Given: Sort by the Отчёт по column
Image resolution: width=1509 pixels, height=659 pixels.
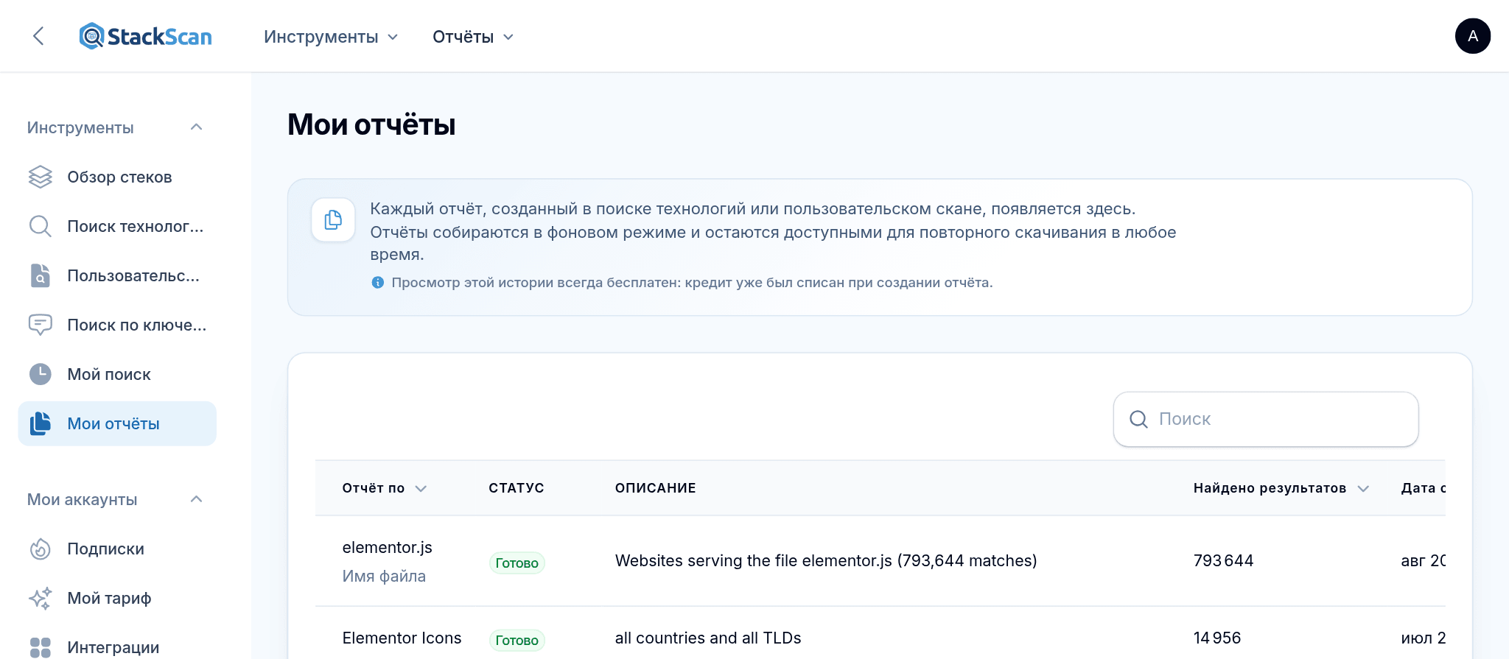Looking at the screenshot, I should pos(384,488).
